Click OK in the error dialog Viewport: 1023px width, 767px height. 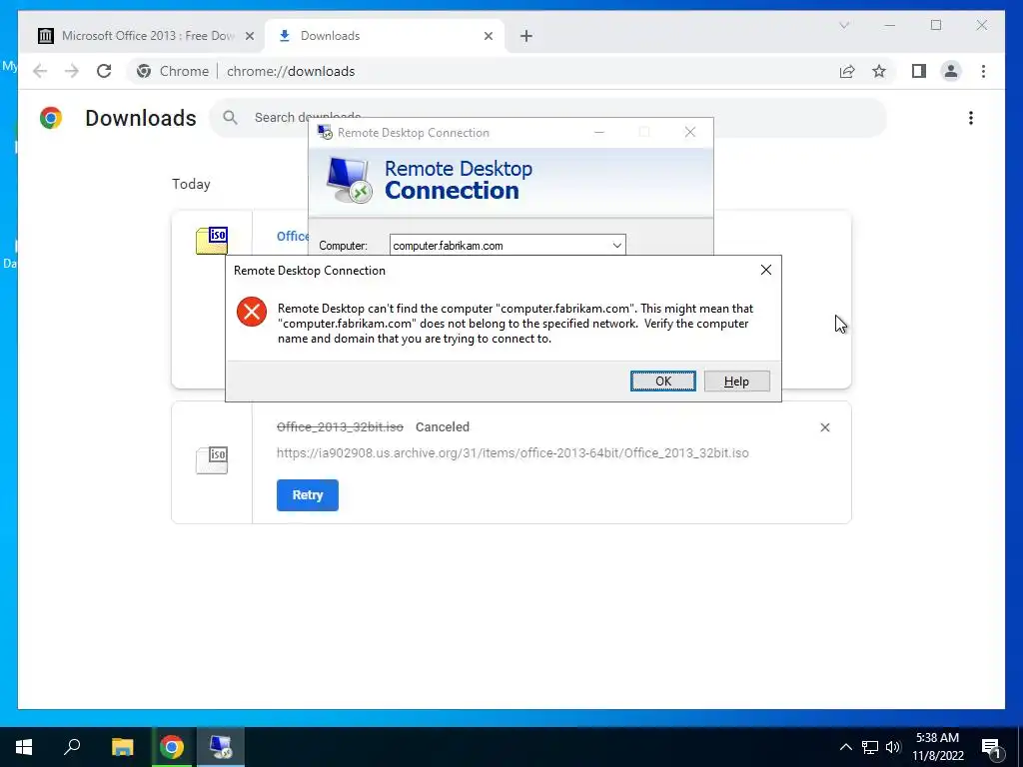click(x=663, y=382)
